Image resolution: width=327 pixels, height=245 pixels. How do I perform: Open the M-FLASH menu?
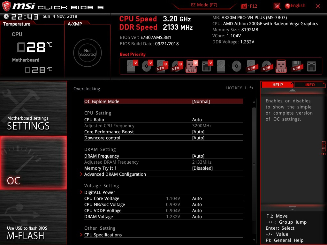(33, 218)
